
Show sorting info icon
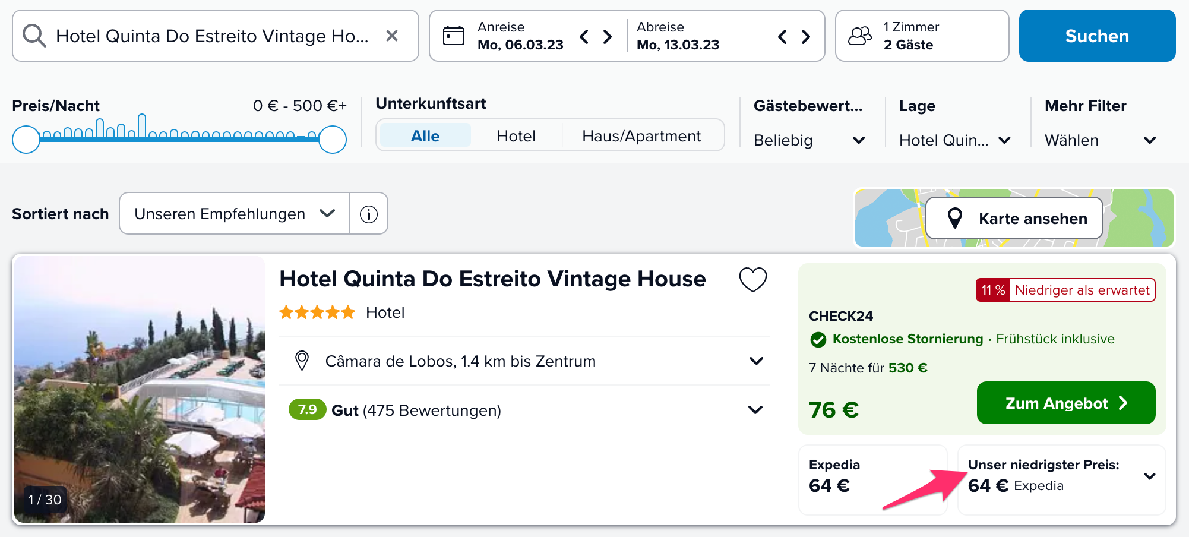pos(369,214)
